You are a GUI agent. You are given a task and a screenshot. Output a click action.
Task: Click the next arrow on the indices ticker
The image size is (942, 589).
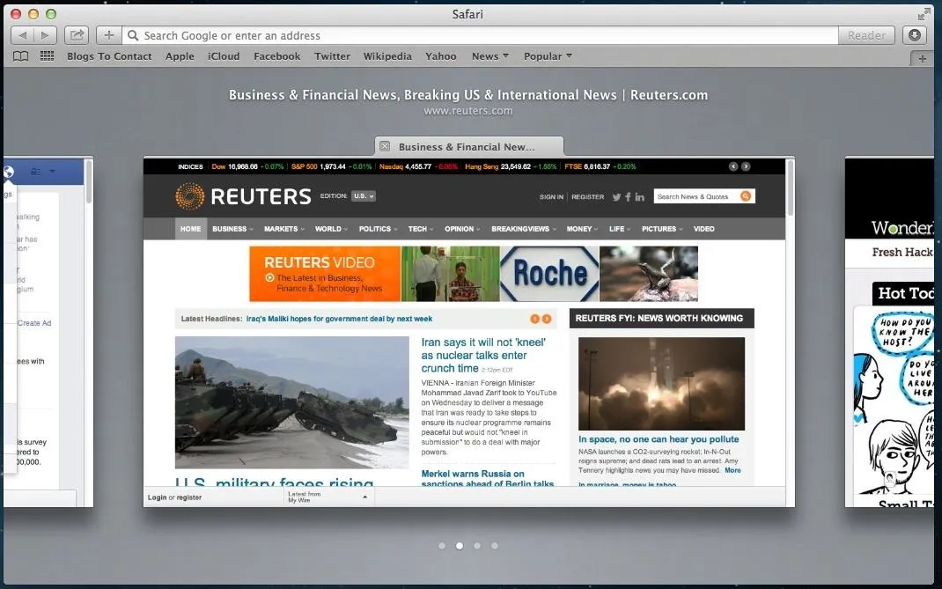[x=746, y=166]
